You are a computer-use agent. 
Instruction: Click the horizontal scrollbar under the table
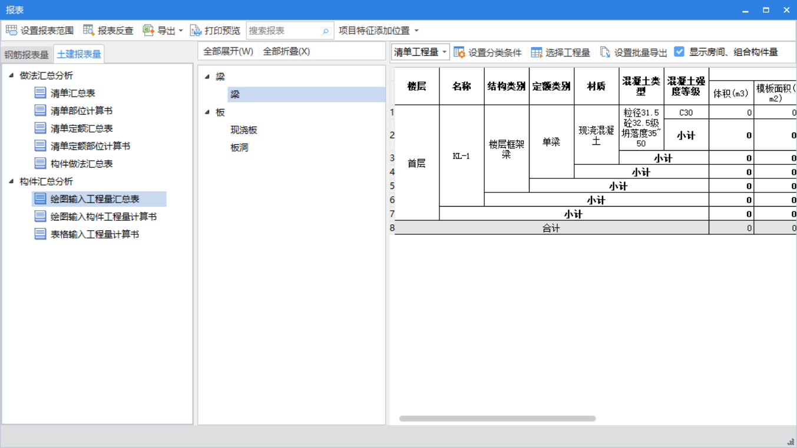point(497,419)
